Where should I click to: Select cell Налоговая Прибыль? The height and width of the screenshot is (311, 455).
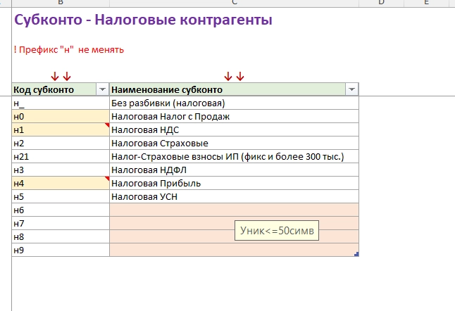(234, 183)
